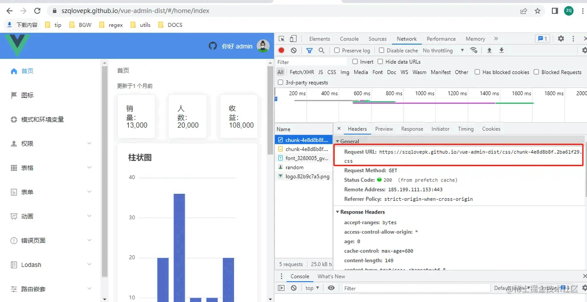Open the network search magnifier
The width and height of the screenshot is (587, 302).
(321, 50)
